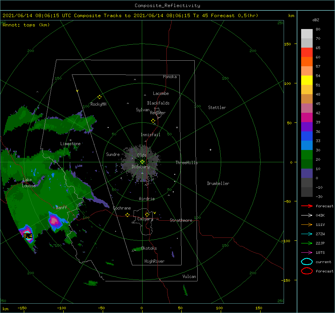This screenshot has width=335, height=313.
Task: Select the magenta swatch between 42 and 39
Action: pos(307,117)
